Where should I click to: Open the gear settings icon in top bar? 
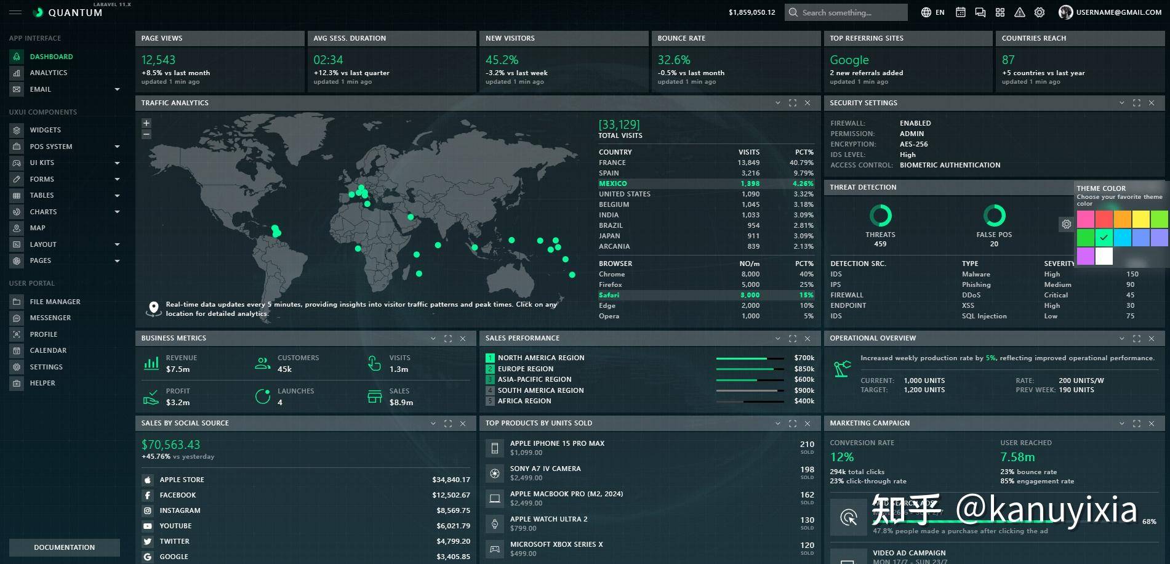1040,12
